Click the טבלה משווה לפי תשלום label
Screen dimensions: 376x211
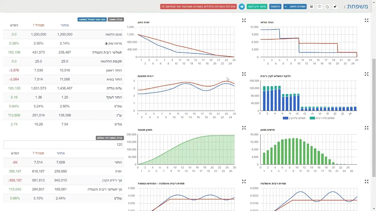110,138
